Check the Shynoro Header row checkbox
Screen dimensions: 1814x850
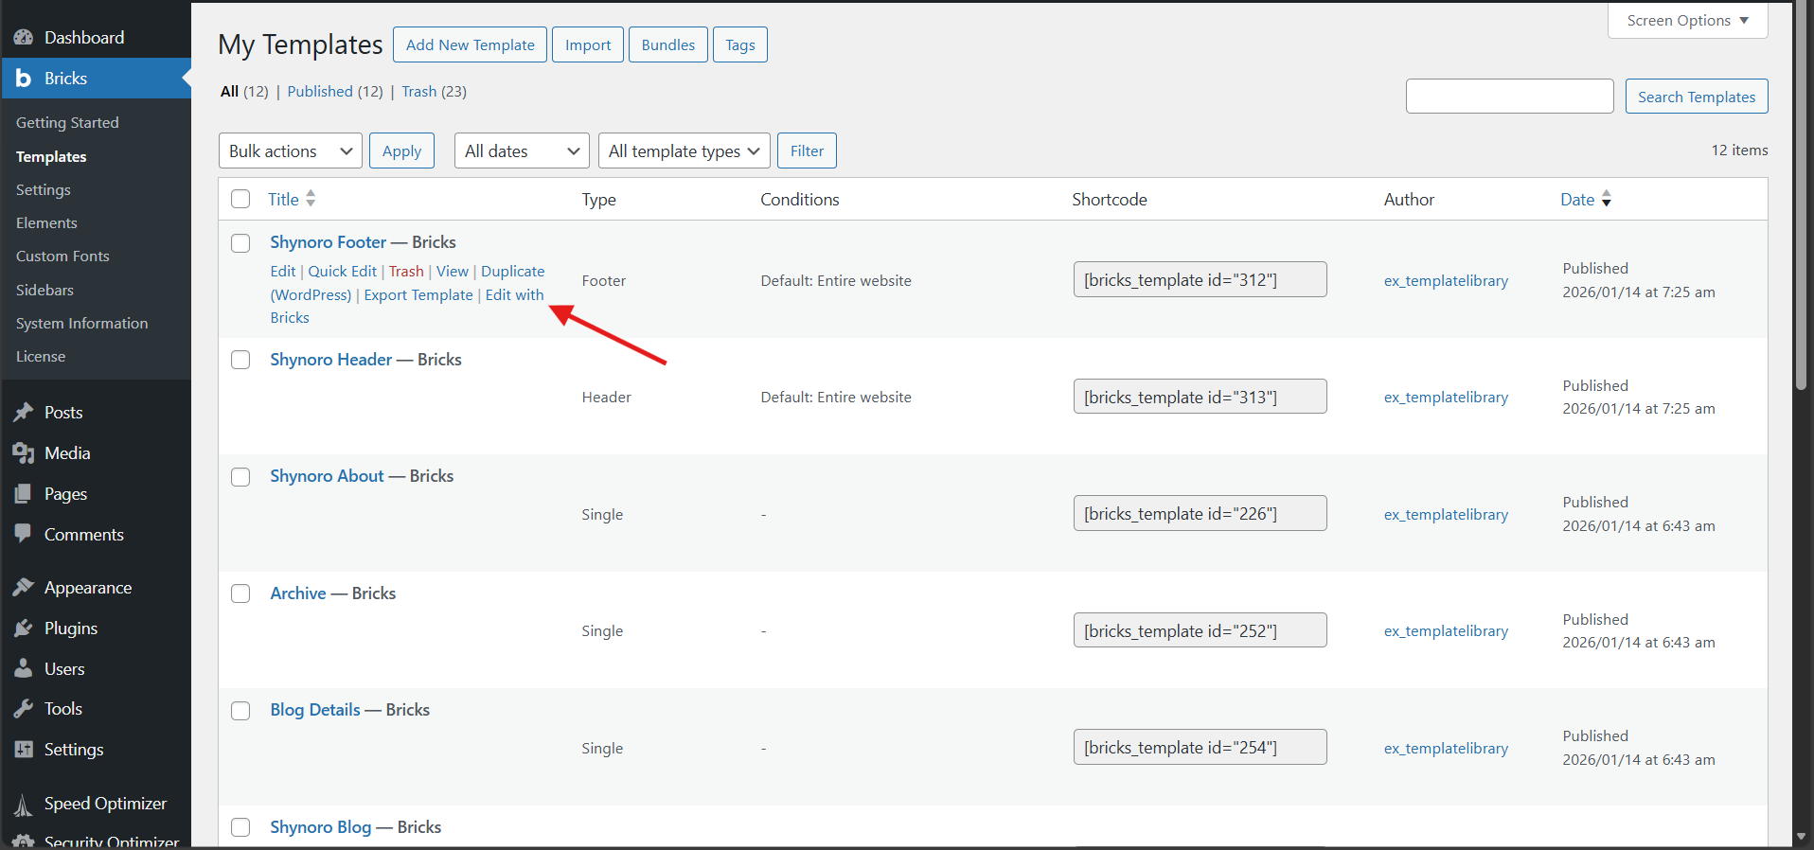pos(240,360)
